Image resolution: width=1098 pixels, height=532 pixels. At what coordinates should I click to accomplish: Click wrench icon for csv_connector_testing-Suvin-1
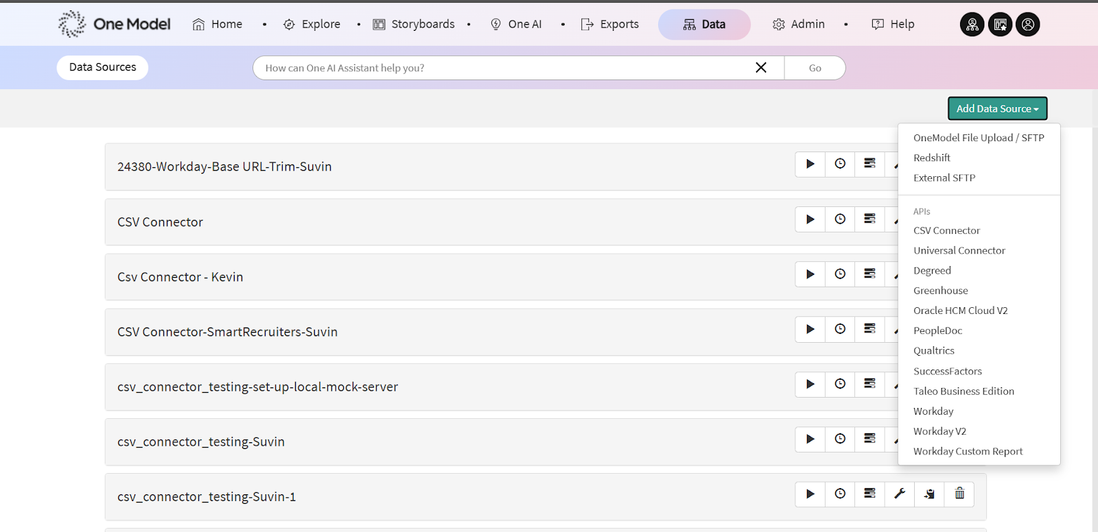click(x=900, y=494)
